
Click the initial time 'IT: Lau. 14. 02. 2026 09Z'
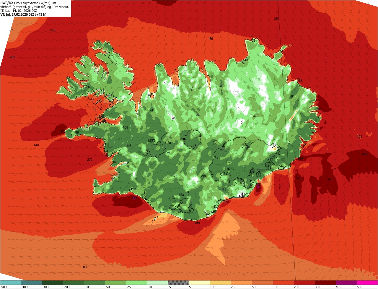point(19,10)
